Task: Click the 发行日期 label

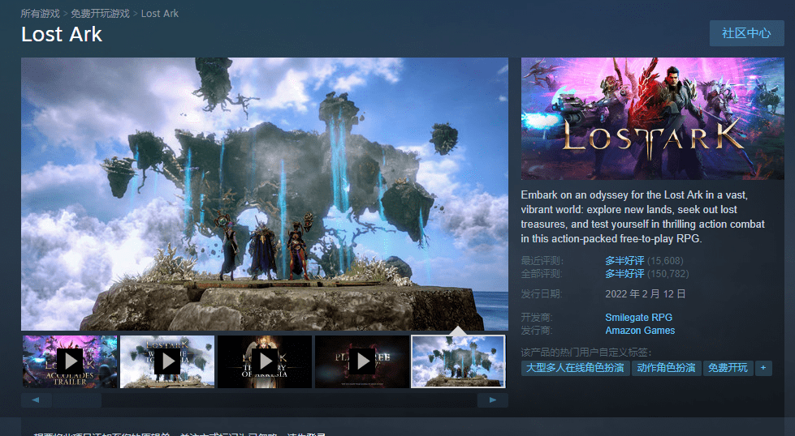Action: (x=542, y=294)
